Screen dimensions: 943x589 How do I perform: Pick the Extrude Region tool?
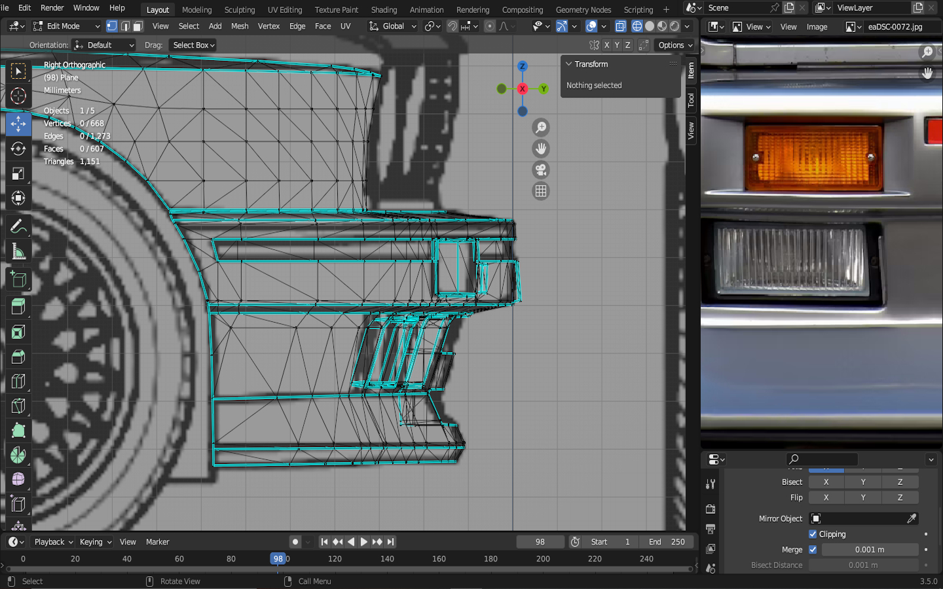18,306
